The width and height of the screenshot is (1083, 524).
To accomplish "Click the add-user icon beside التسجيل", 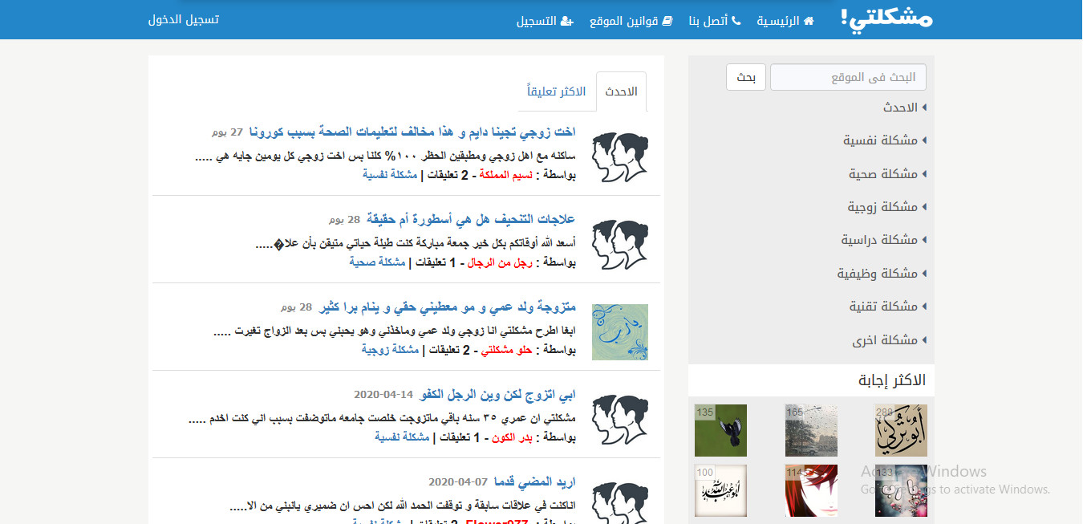I will (568, 21).
